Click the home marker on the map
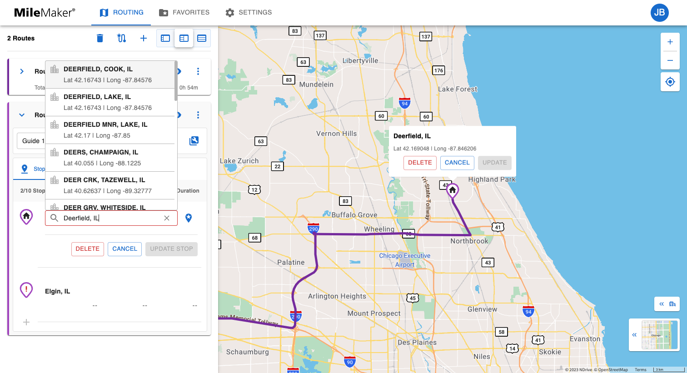Image resolution: width=687 pixels, height=373 pixels. pyautogui.click(x=453, y=191)
